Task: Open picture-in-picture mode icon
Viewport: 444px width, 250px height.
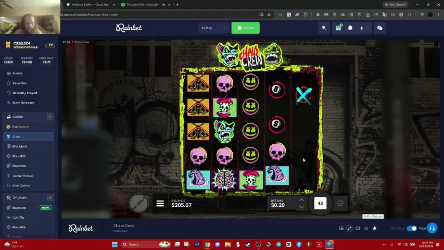Action: pos(341,229)
